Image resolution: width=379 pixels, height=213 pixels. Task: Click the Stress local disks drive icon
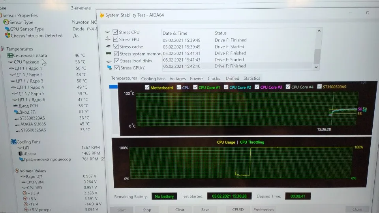[109, 61]
